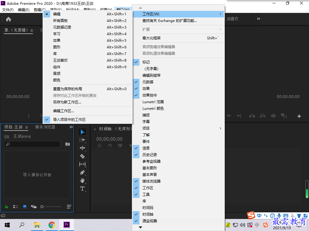Click the find-in-bin icon beside search
Viewport: 309px width, 231px height.
coord(67,144)
